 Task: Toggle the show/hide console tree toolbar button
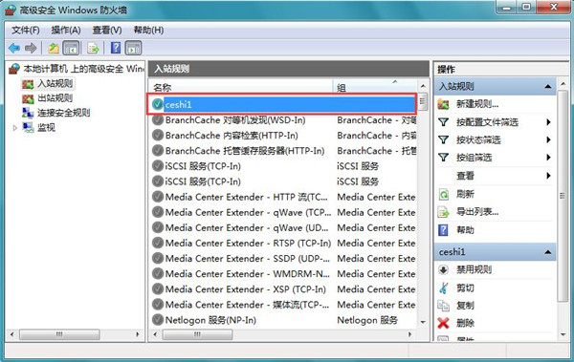71,48
